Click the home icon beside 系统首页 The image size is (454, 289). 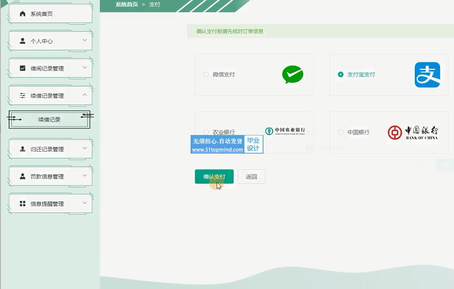pyautogui.click(x=23, y=13)
